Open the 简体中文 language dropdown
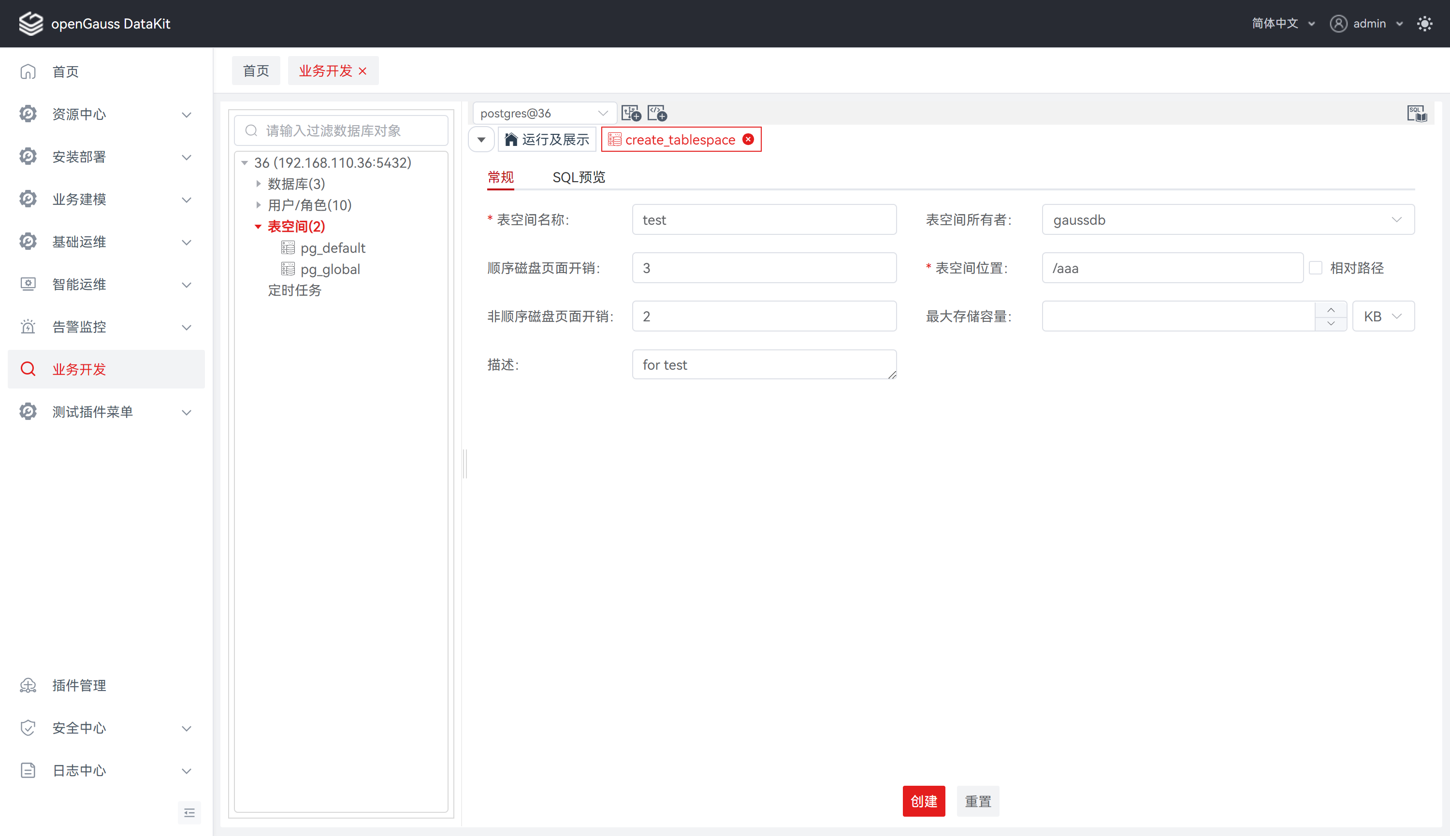 click(1283, 24)
